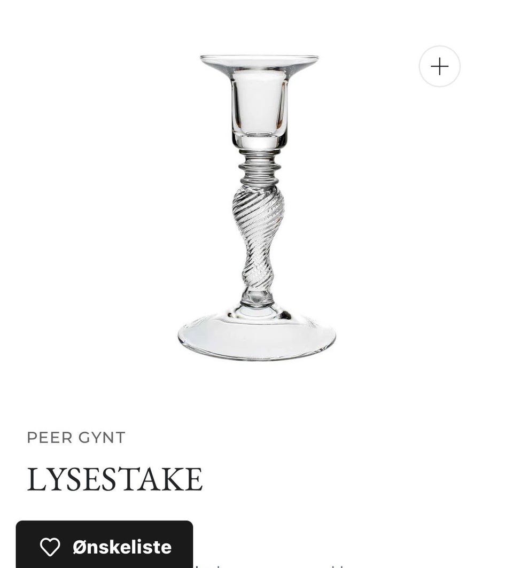513x568 pixels.
Task: Click the Ønskeliste label text
Action: click(x=122, y=547)
